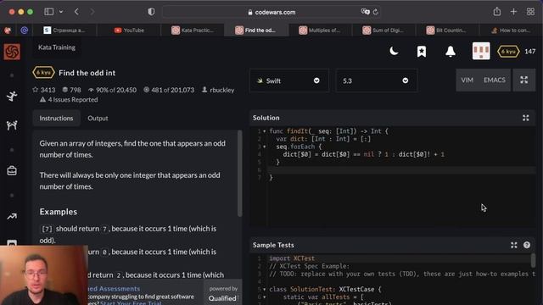
Task: Switch to the YouTube browser tab
Action: [129, 30]
